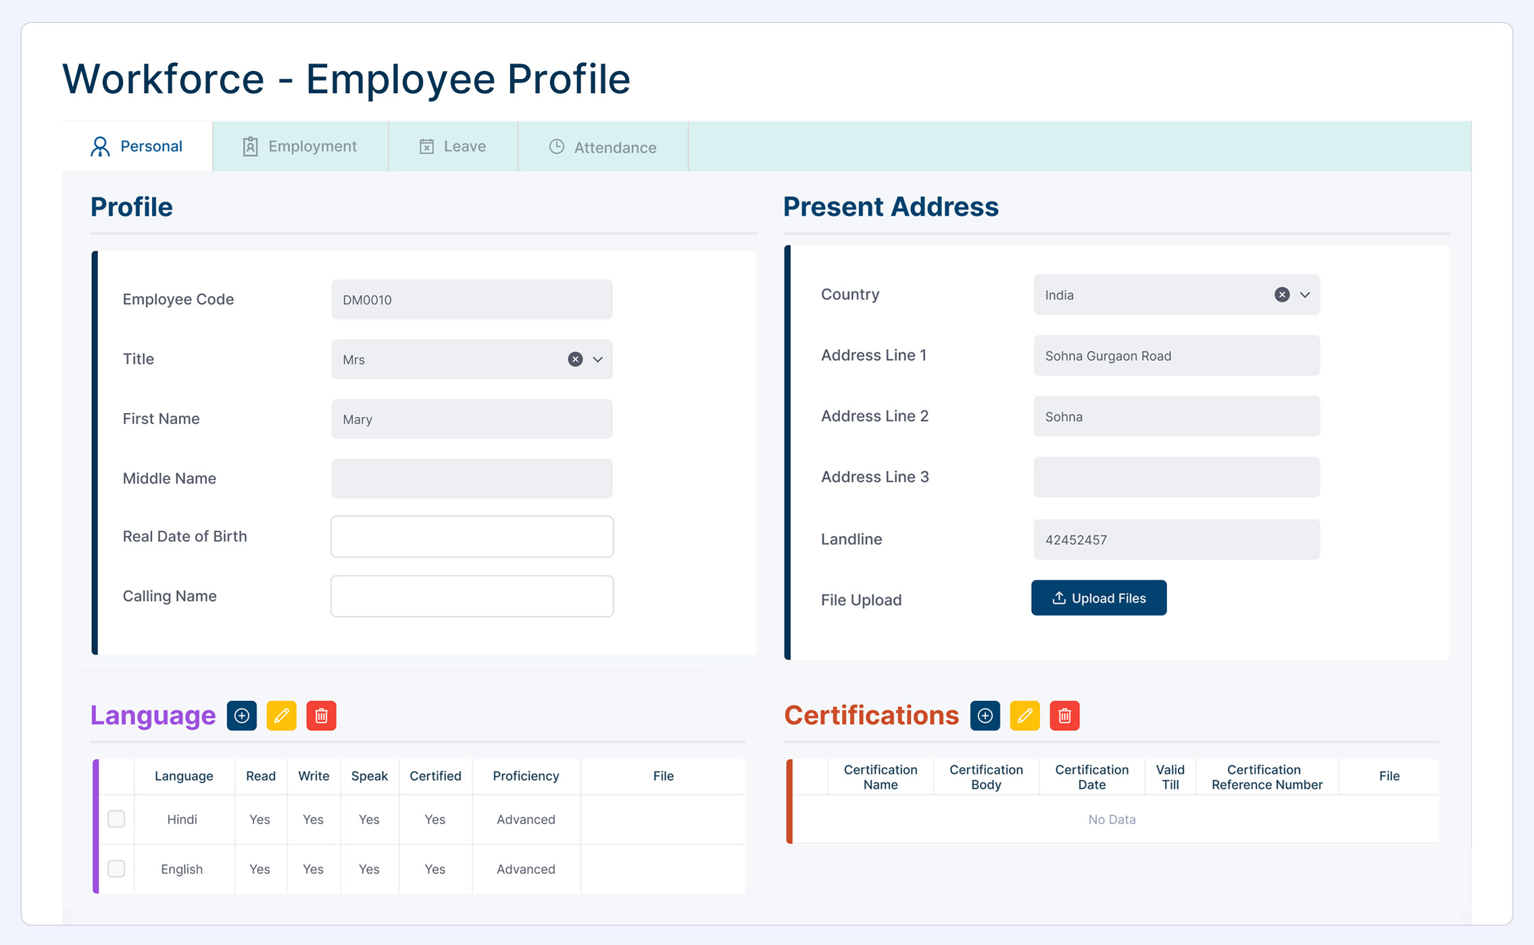The width and height of the screenshot is (1534, 945).
Task: Check the Hindi language row checkbox
Action: click(116, 819)
